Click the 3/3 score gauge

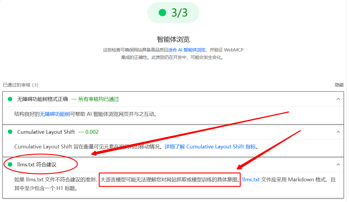tap(173, 13)
